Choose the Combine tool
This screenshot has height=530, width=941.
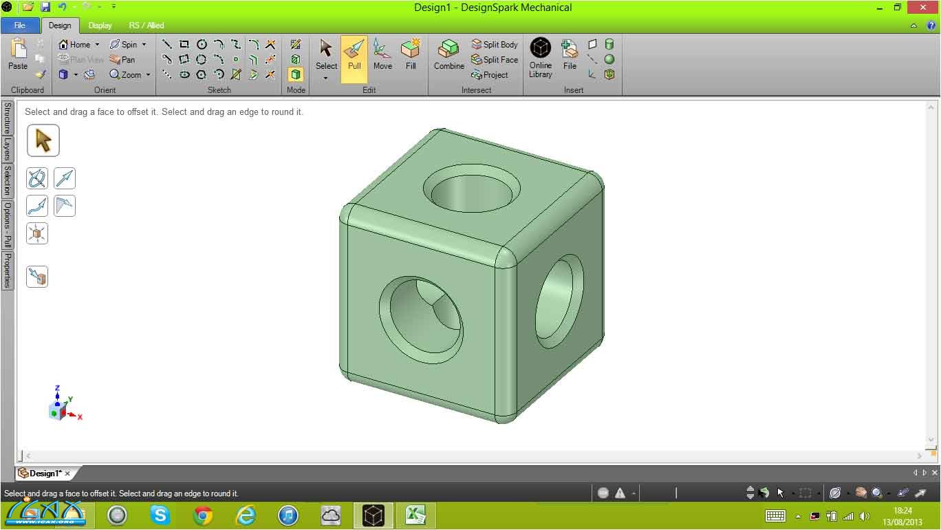(448, 55)
